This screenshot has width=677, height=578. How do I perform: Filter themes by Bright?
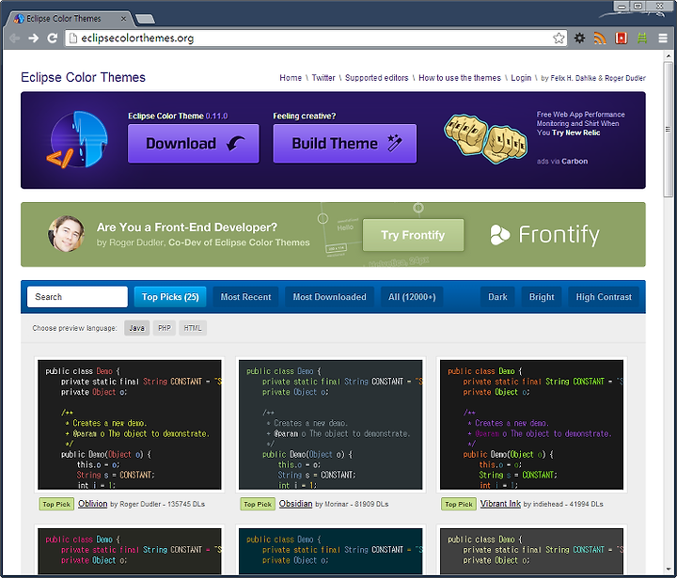542,297
